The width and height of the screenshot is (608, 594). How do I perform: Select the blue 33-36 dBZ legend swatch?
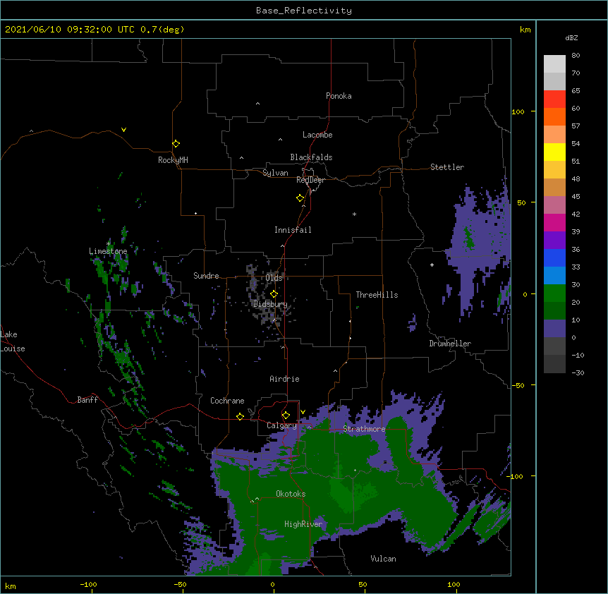[554, 257]
